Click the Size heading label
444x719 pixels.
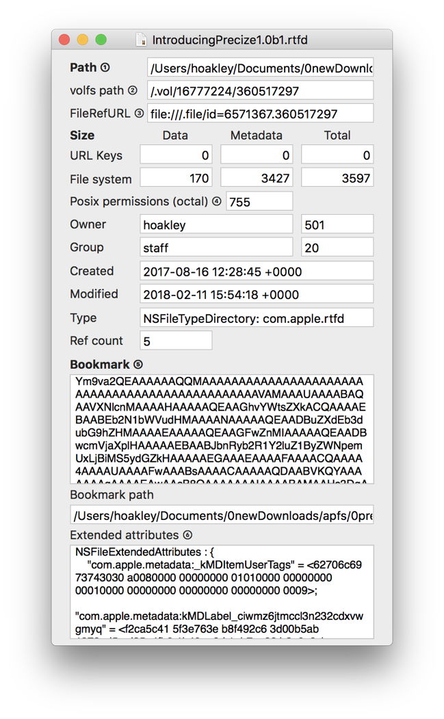point(82,135)
